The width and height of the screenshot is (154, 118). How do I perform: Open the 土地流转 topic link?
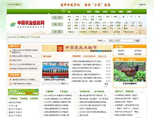tap(116, 32)
